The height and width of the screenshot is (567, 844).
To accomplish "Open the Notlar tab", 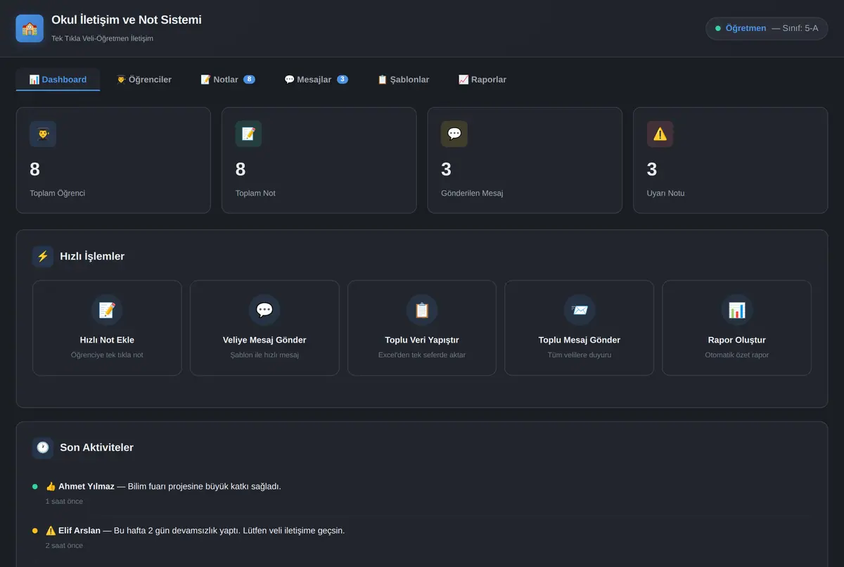I will [228, 79].
